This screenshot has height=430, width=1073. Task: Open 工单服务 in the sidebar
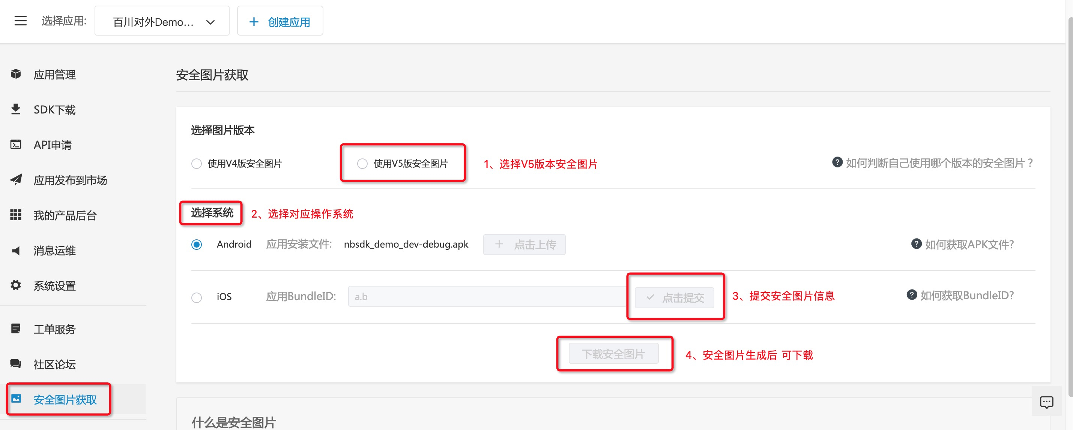[54, 329]
